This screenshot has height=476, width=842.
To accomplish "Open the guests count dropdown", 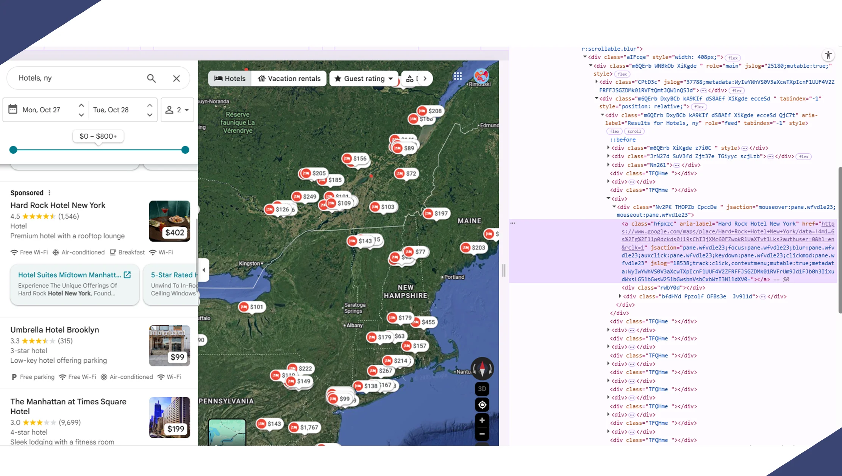I will (177, 110).
